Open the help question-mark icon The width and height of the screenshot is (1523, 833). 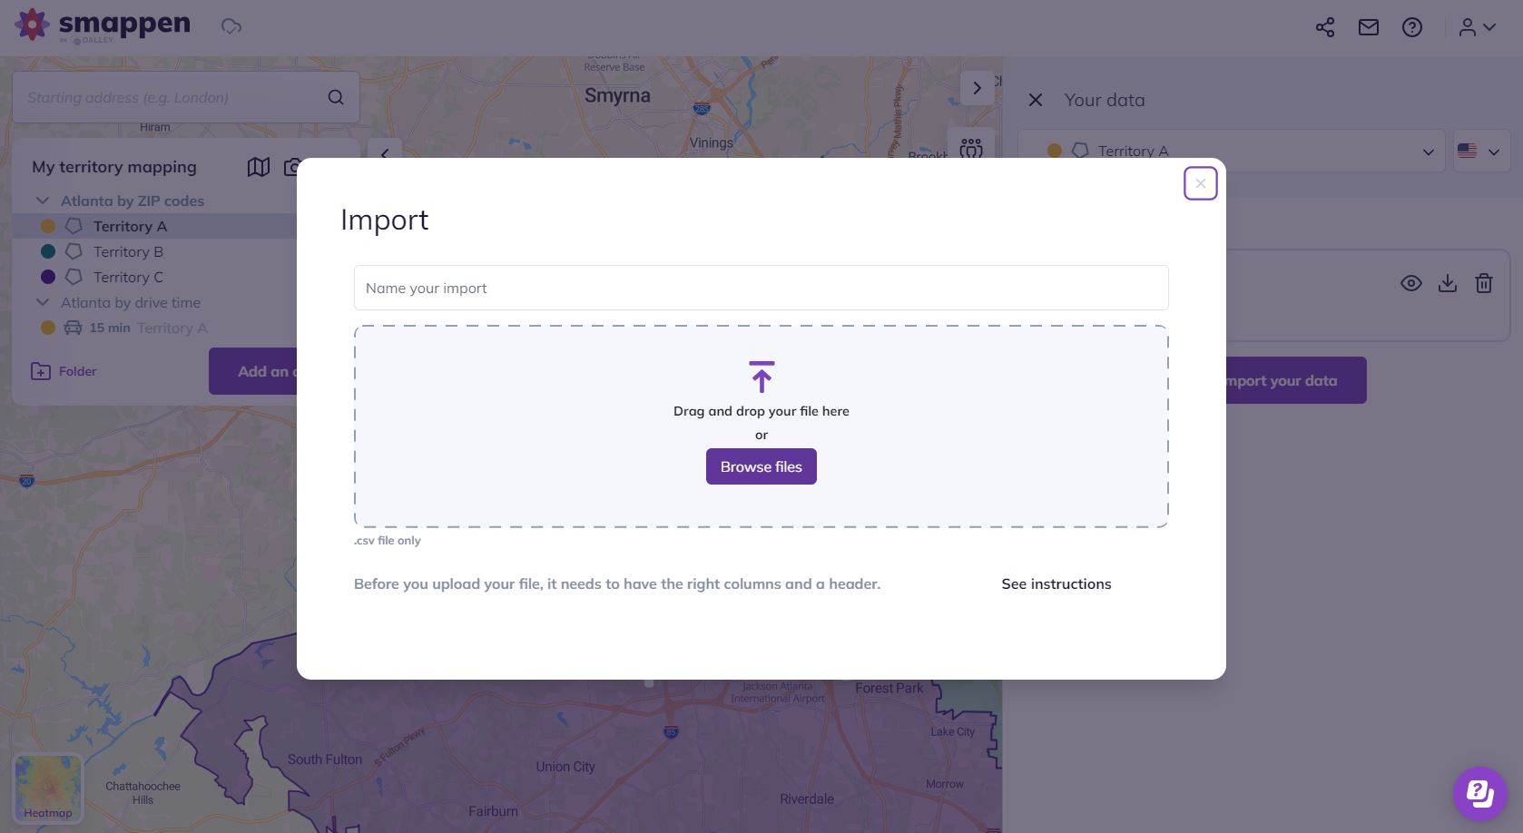(1411, 27)
